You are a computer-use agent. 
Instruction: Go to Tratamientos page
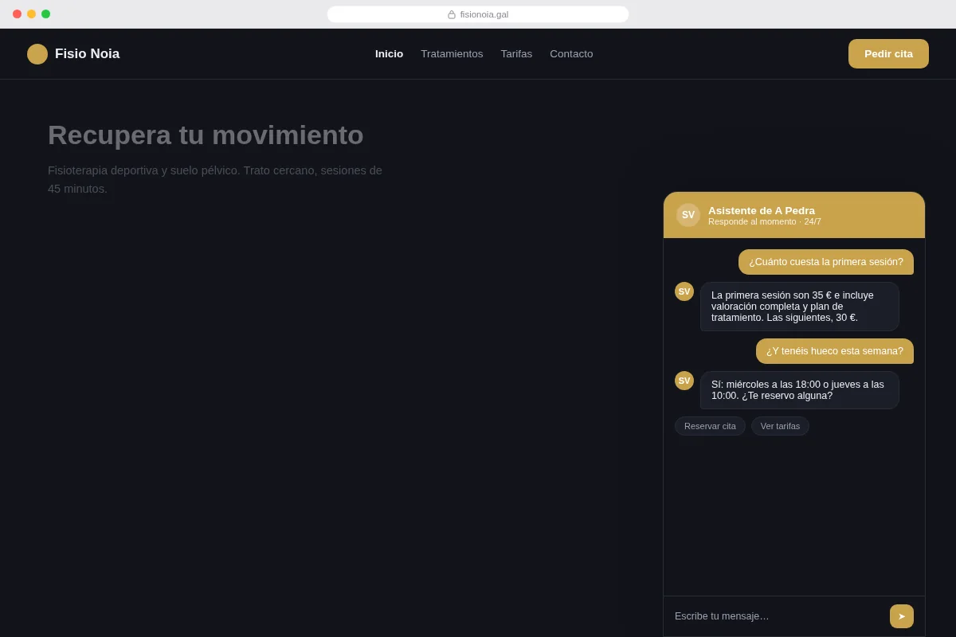[452, 54]
